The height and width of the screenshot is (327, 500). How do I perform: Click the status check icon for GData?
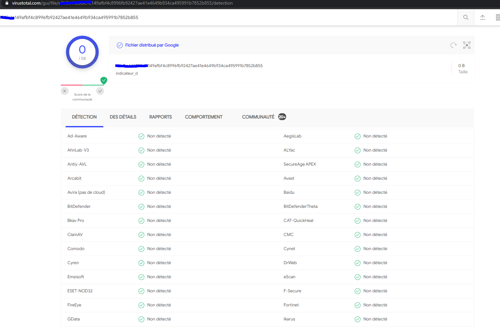(x=141, y=319)
